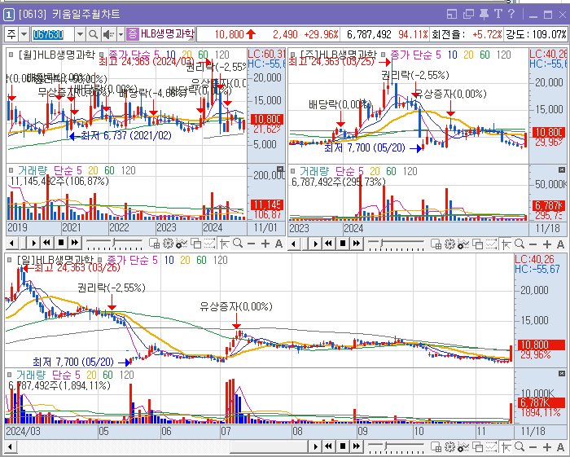The height and width of the screenshot is (457, 570).
Task: Click the cascade windows icon in title bar
Action: click(x=468, y=14)
